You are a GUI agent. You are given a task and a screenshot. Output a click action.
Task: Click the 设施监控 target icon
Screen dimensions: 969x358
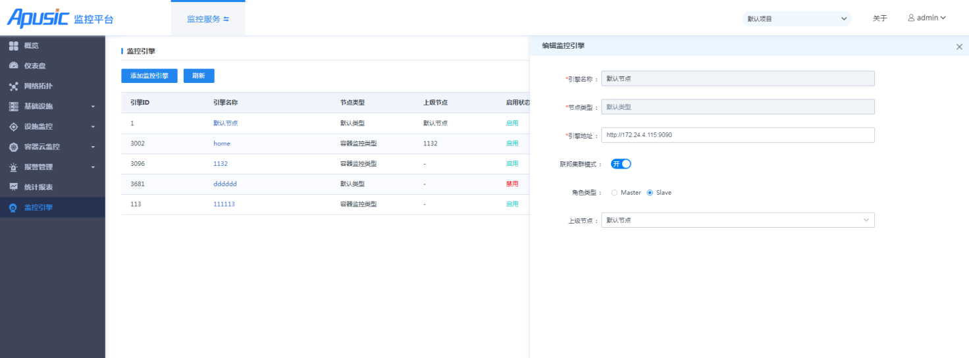[13, 126]
